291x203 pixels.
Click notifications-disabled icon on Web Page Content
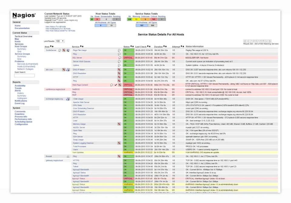point(120,85)
